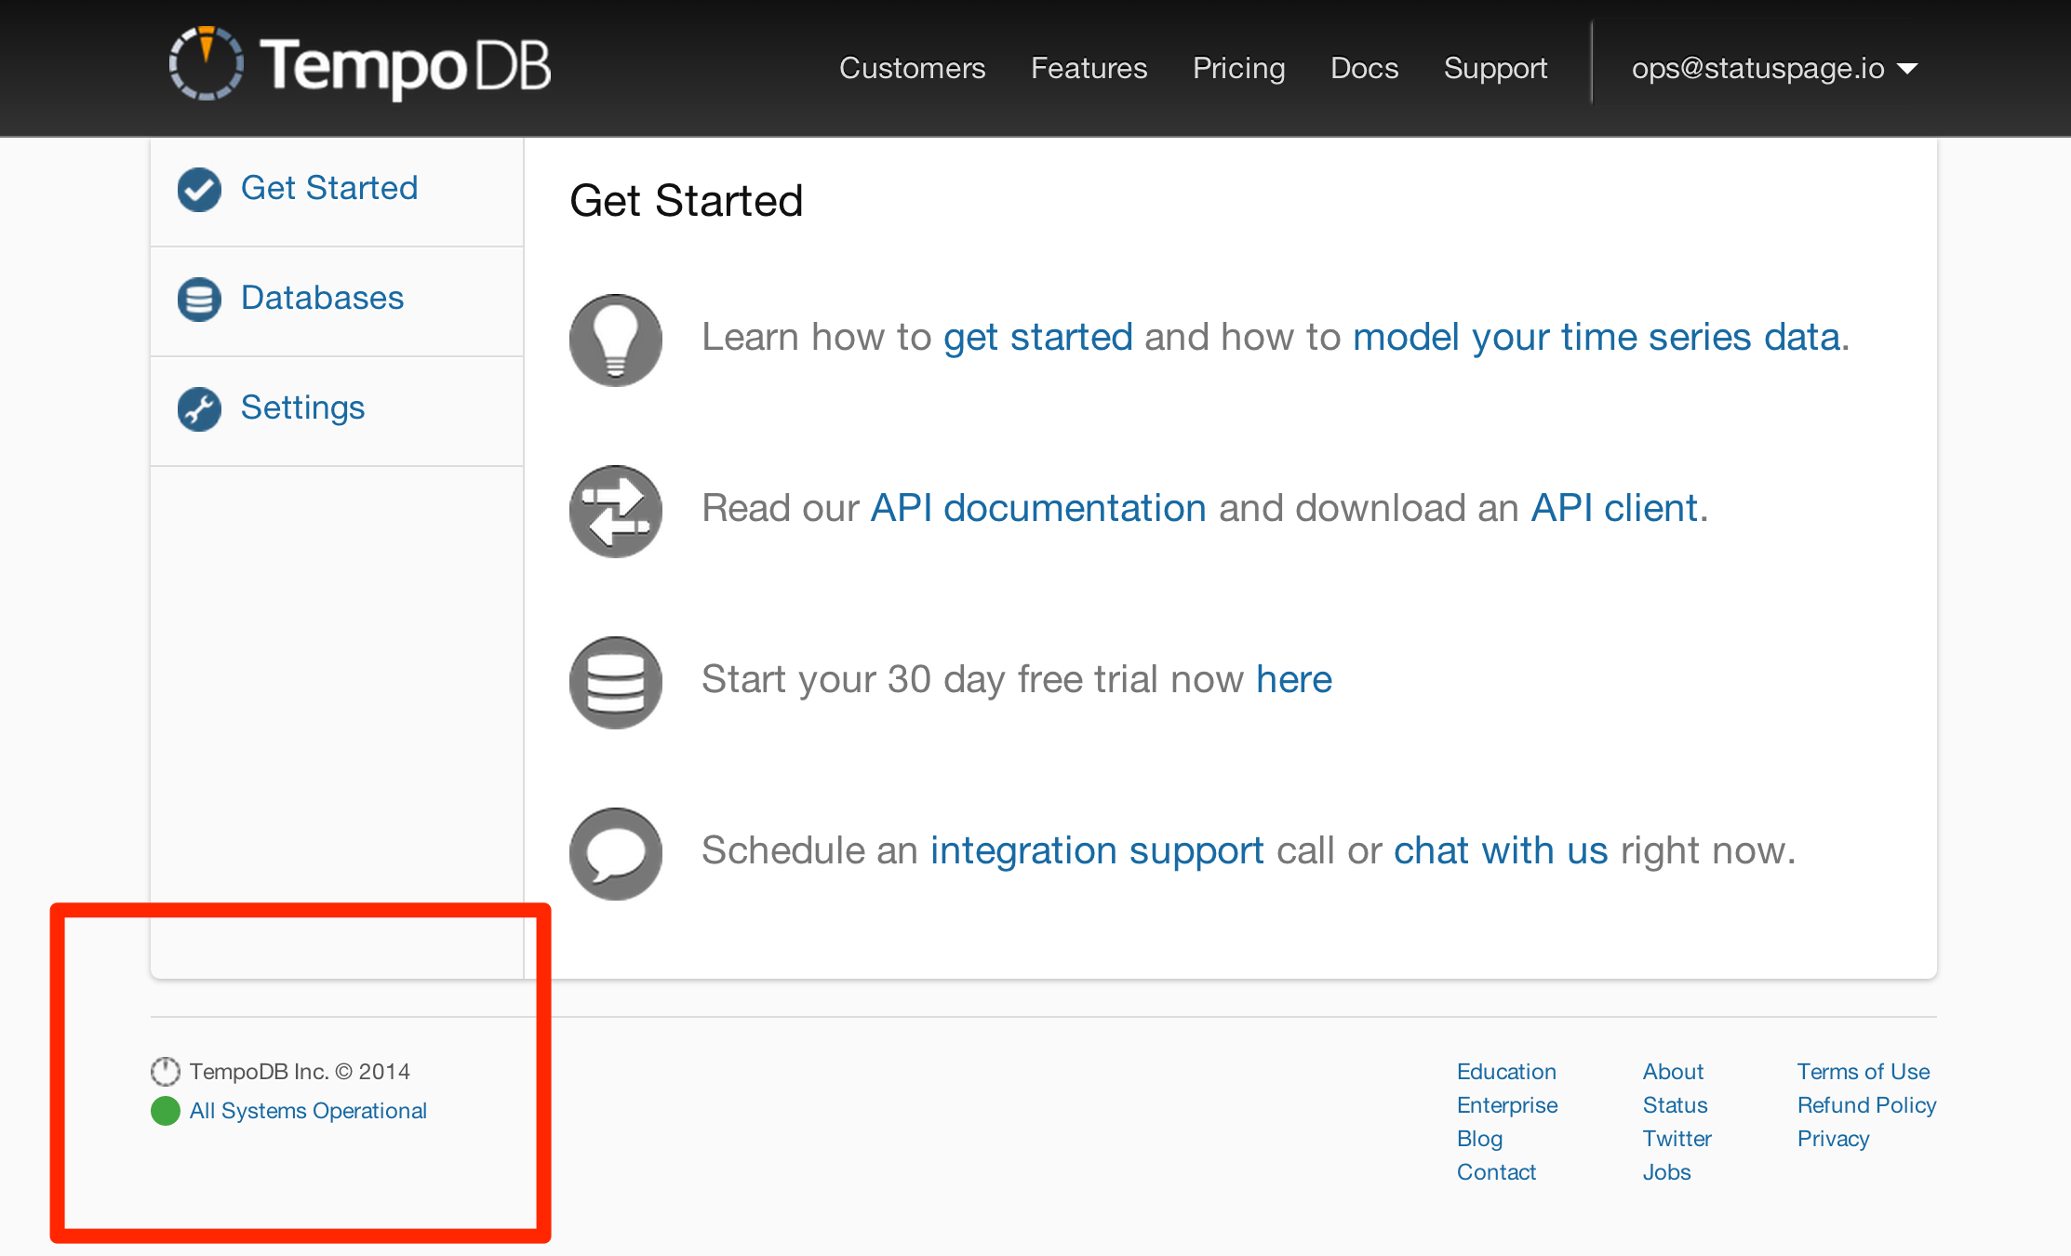Click the Databases stack icon in sidebar
The width and height of the screenshot is (2071, 1256).
(199, 300)
